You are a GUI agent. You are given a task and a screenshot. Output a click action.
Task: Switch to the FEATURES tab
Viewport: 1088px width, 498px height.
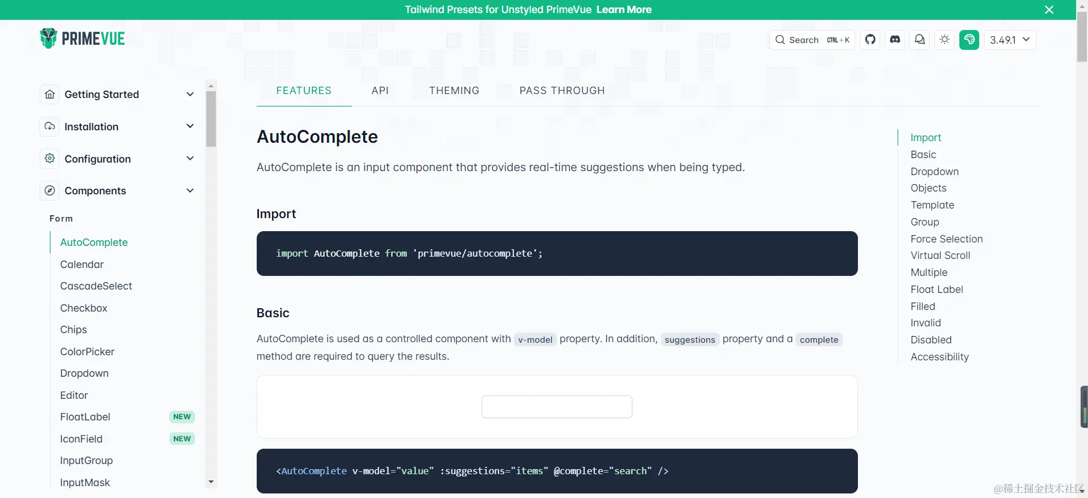click(x=304, y=91)
